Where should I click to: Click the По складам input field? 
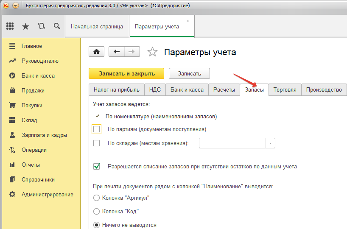232,143
